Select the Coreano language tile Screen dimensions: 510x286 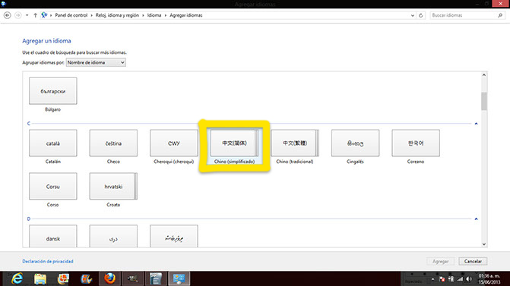(x=416, y=146)
